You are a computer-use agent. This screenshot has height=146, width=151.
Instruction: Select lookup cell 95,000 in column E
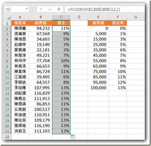(x=98, y=82)
